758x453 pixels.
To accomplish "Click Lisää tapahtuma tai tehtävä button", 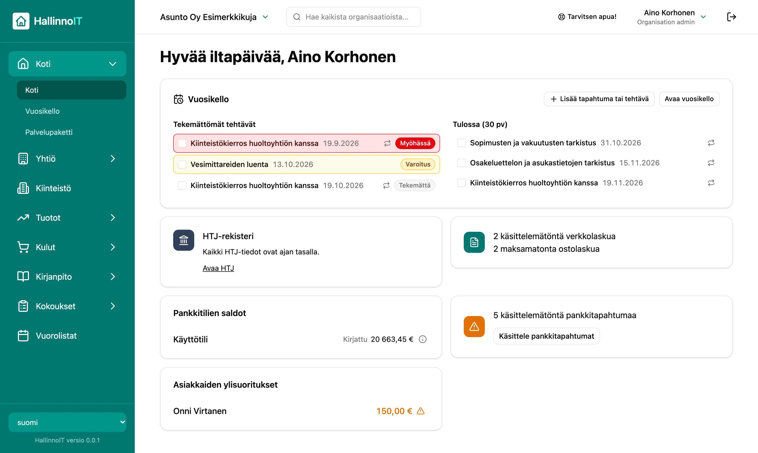I will [599, 99].
